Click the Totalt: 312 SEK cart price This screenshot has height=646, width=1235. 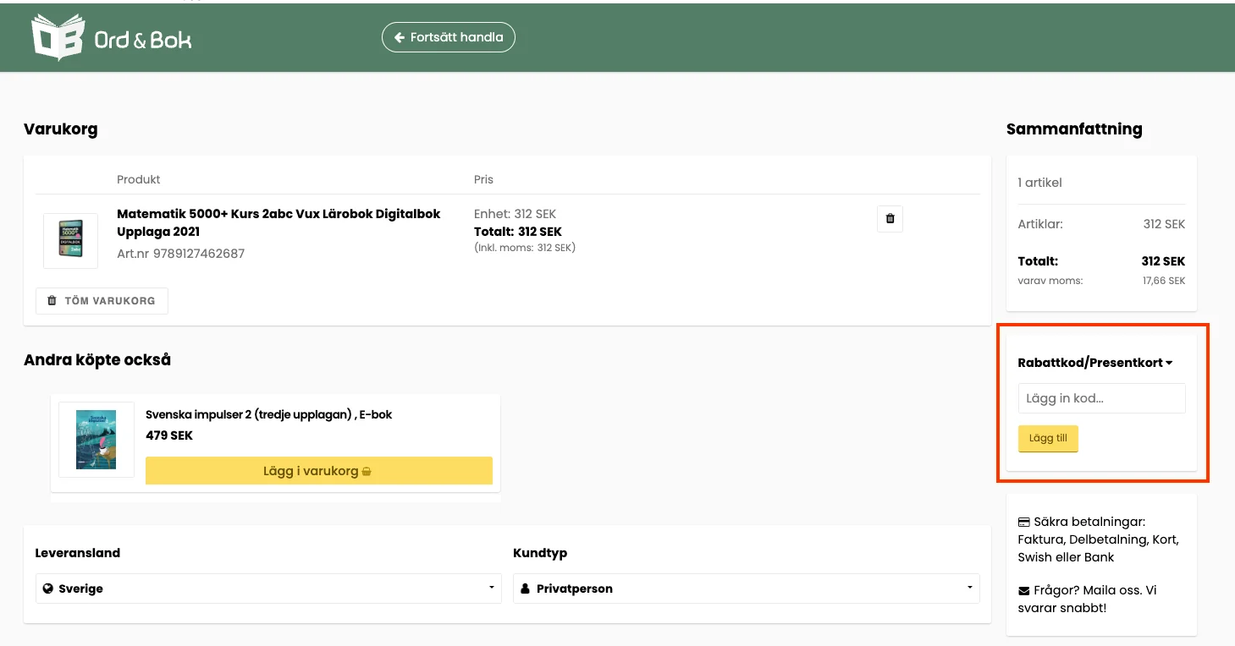point(517,232)
